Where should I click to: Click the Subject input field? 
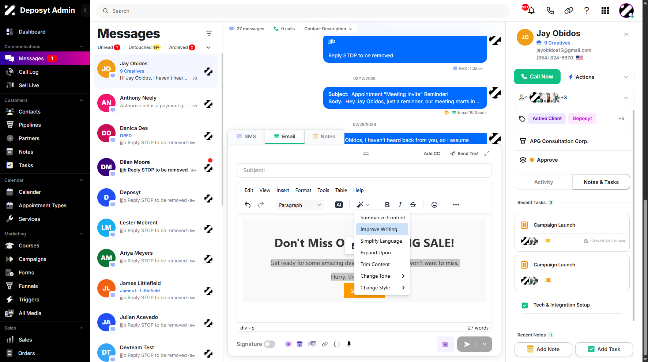pos(364,170)
